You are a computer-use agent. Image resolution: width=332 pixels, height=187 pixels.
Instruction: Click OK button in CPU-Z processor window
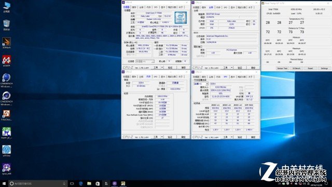(x=183, y=68)
